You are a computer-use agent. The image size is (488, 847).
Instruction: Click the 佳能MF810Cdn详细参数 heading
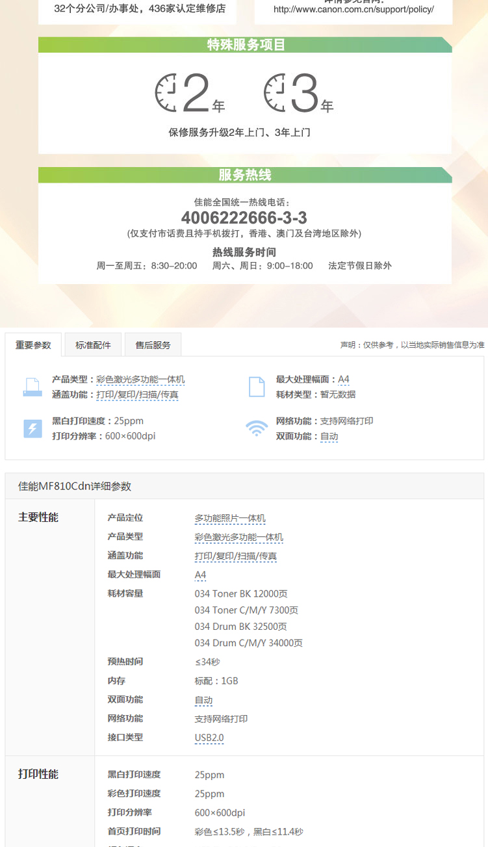(x=75, y=486)
